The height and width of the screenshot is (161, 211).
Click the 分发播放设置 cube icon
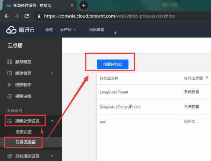10,156
